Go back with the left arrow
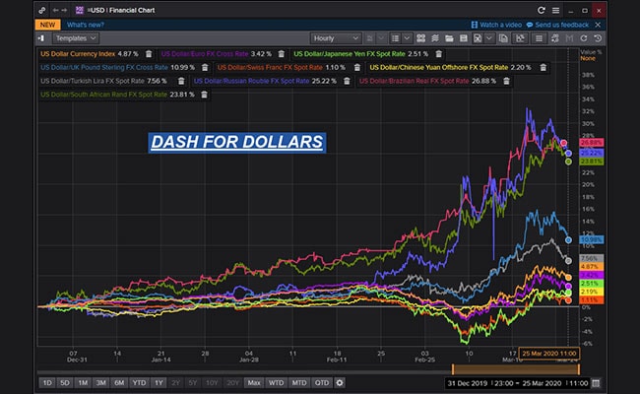The width and height of the screenshot is (640, 394). pos(55,10)
